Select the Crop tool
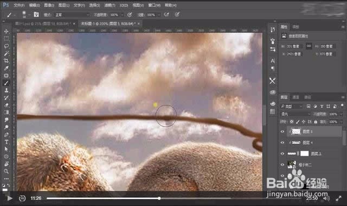The height and width of the screenshot is (206, 347). 6,60
